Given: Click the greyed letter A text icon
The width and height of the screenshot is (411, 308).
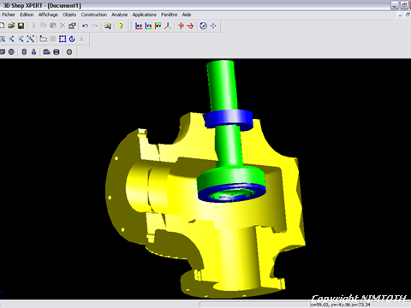Looking at the screenshot, I should (x=81, y=39).
